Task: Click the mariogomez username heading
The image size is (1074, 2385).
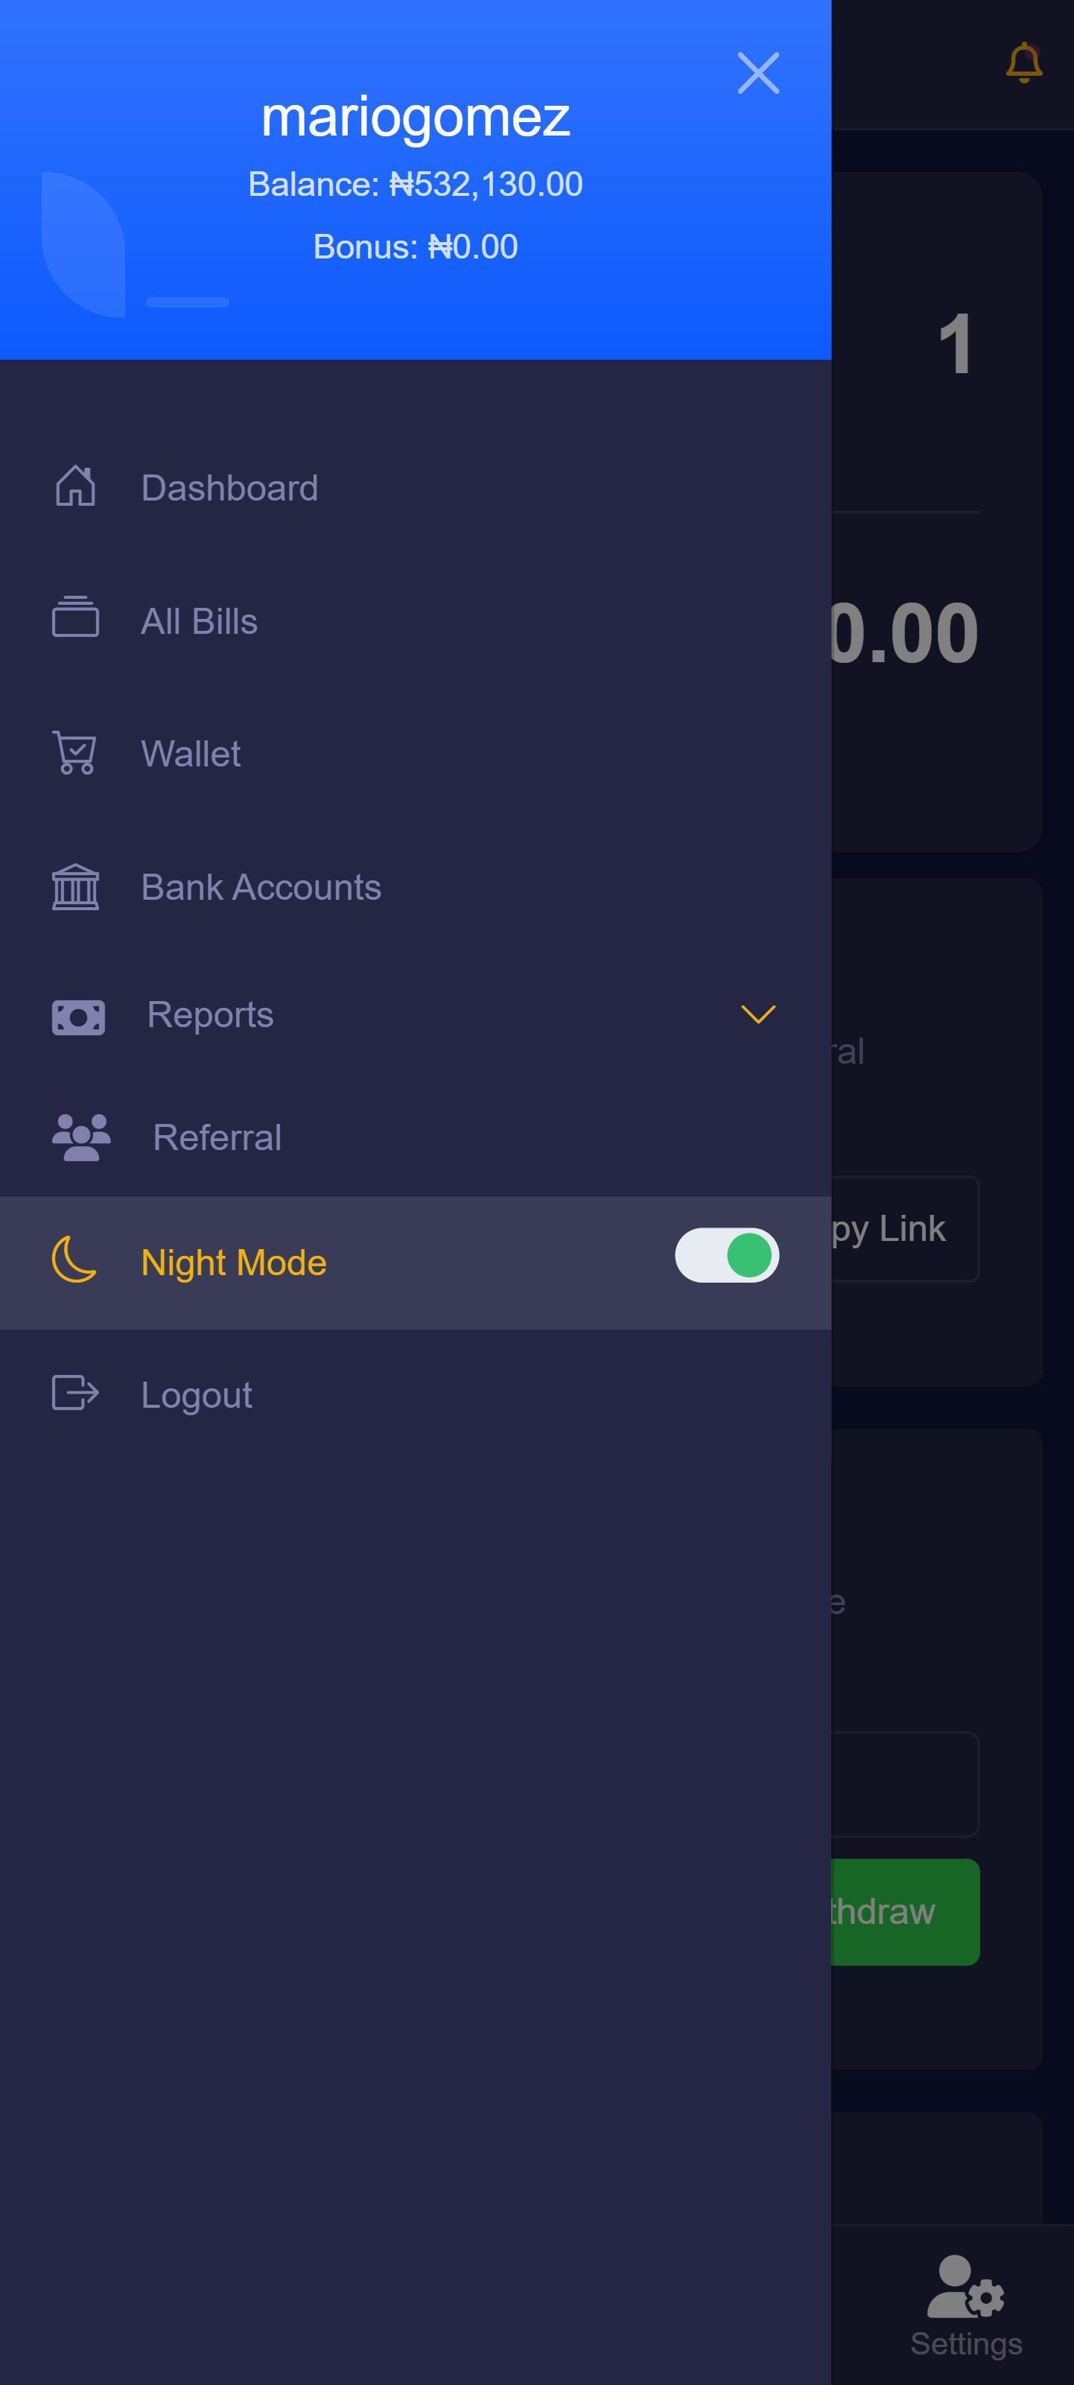Action: point(415,118)
